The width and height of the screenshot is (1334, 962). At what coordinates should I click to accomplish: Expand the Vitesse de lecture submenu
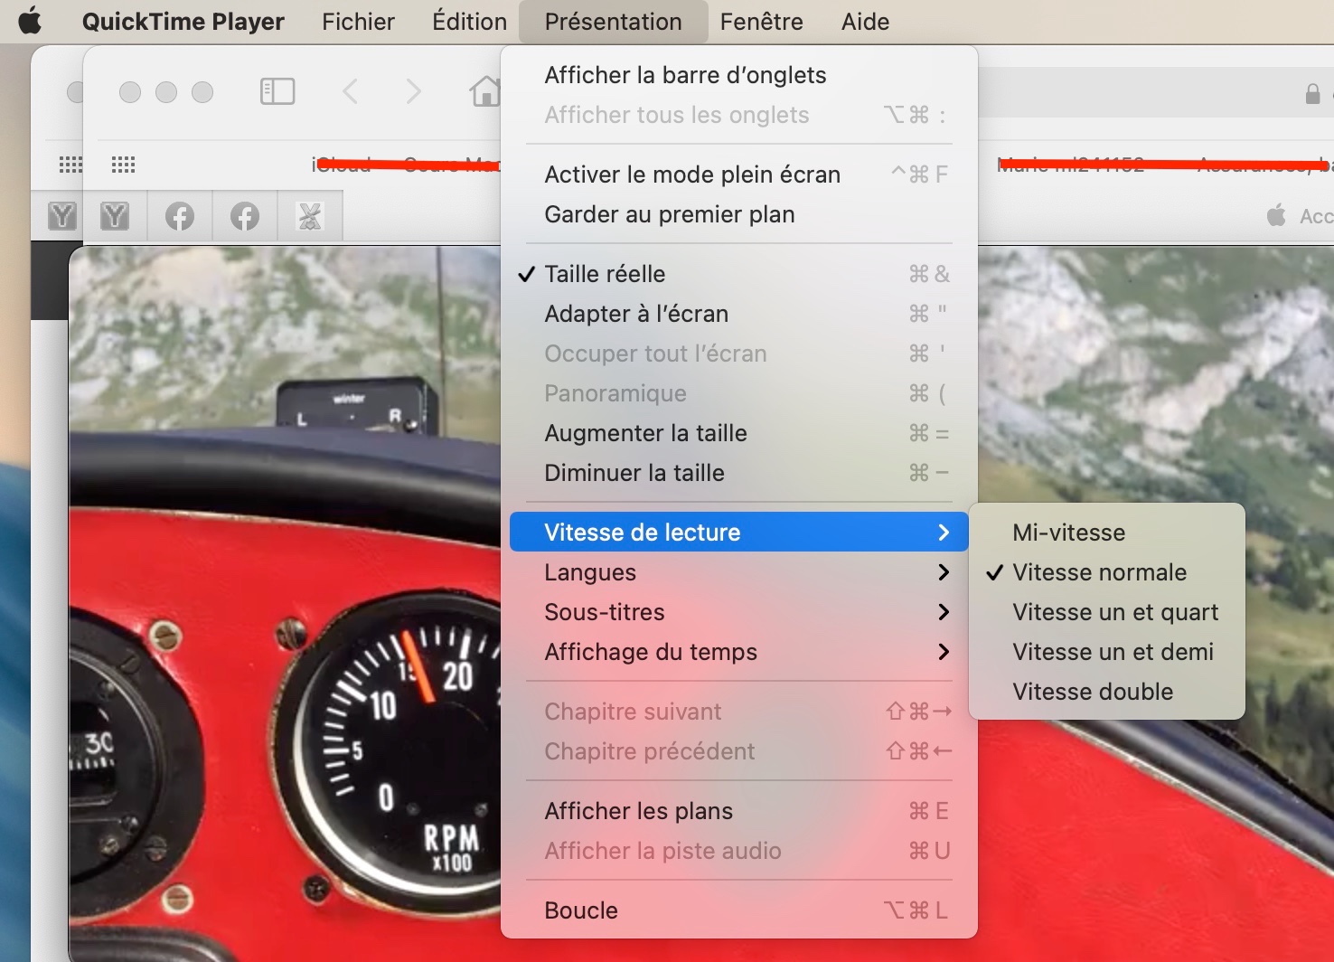tap(739, 533)
